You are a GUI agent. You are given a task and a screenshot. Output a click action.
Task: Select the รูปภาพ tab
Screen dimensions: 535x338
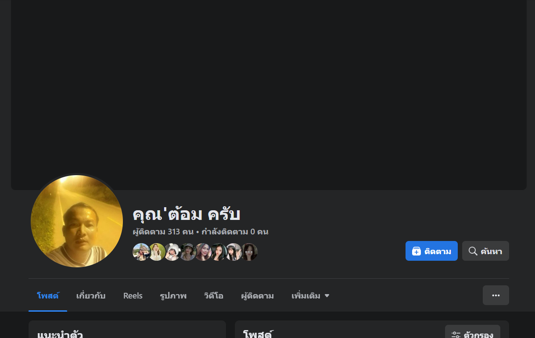click(173, 296)
